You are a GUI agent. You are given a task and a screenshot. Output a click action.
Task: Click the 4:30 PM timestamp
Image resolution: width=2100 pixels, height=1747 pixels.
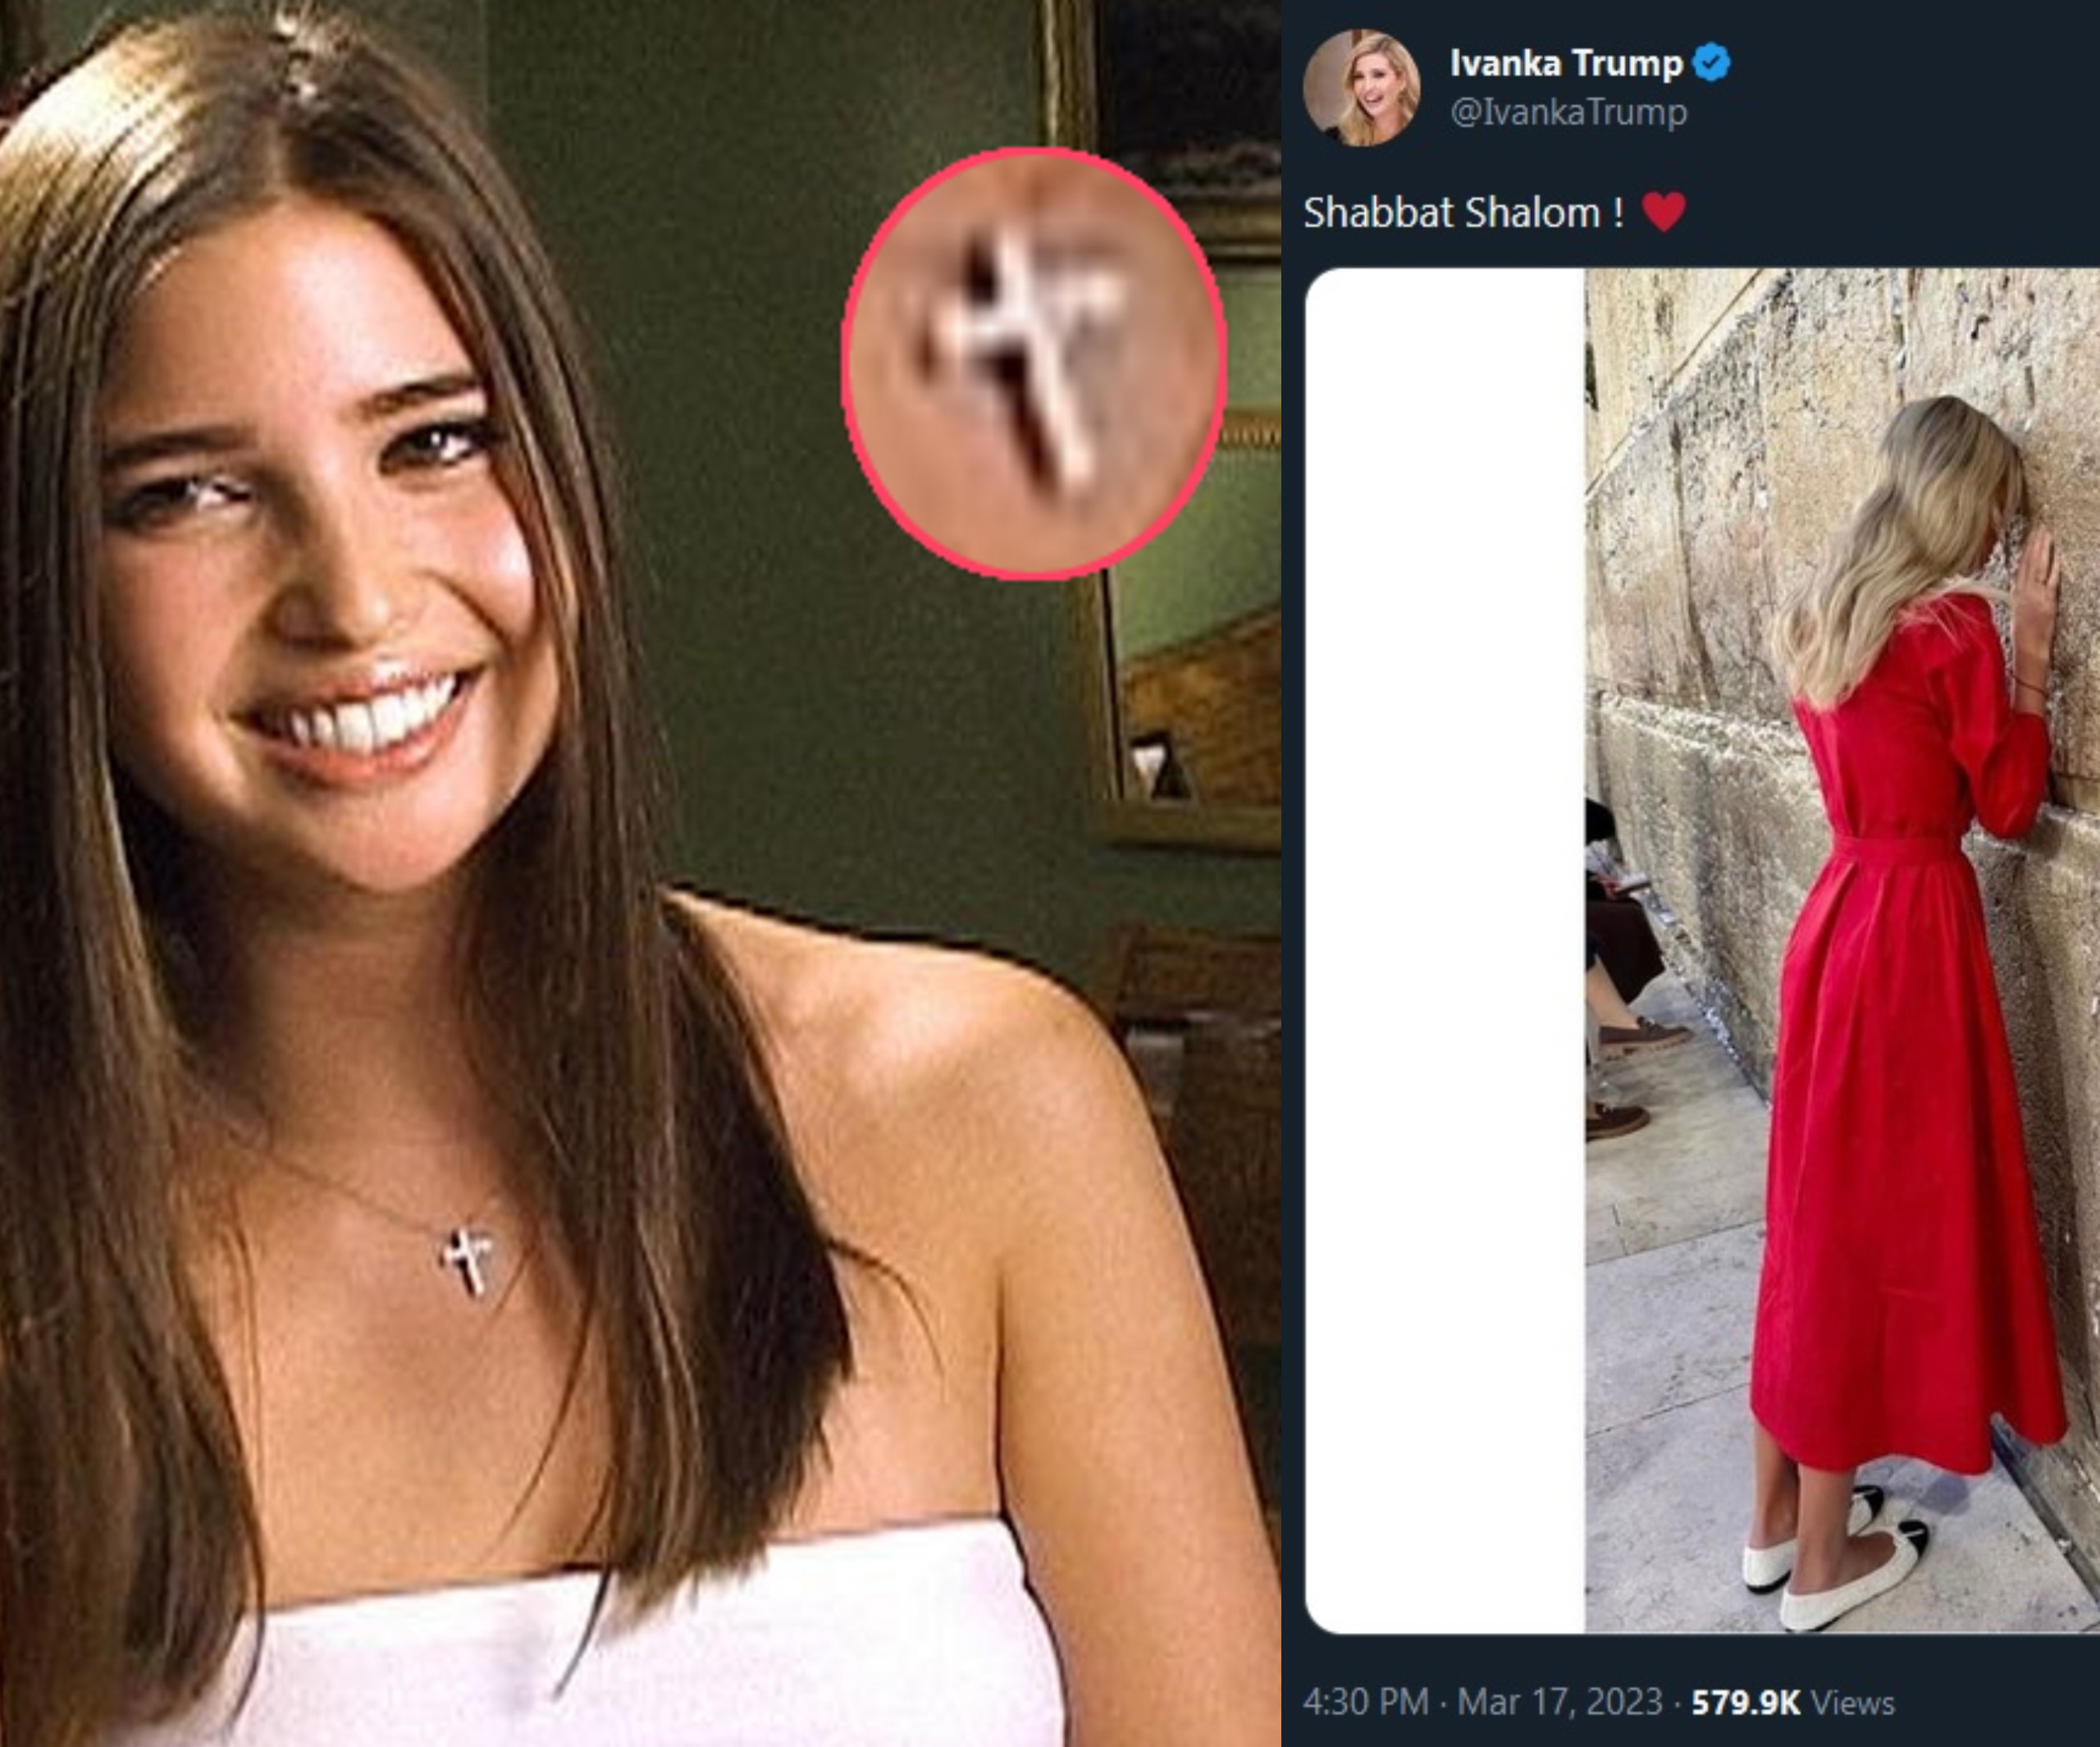click(x=1366, y=1701)
